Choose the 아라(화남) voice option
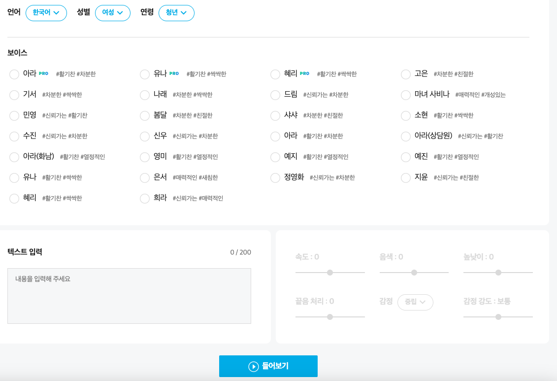Viewport: 557px width, 381px height. 14,157
